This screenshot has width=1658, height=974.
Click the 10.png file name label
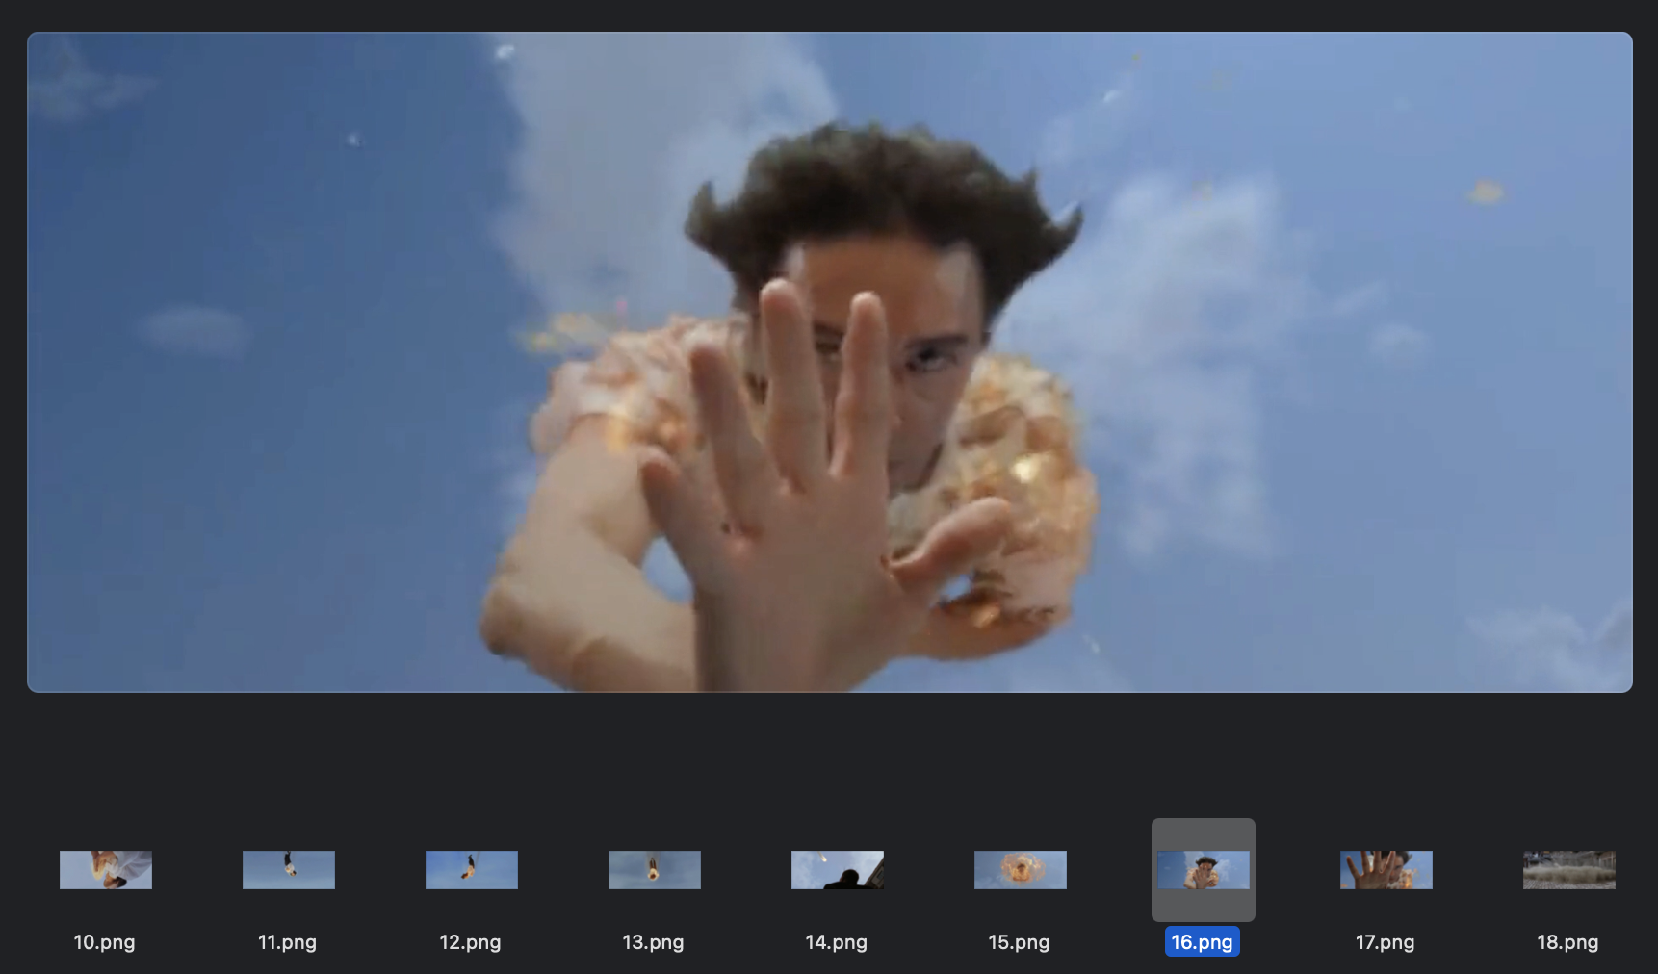point(104,942)
